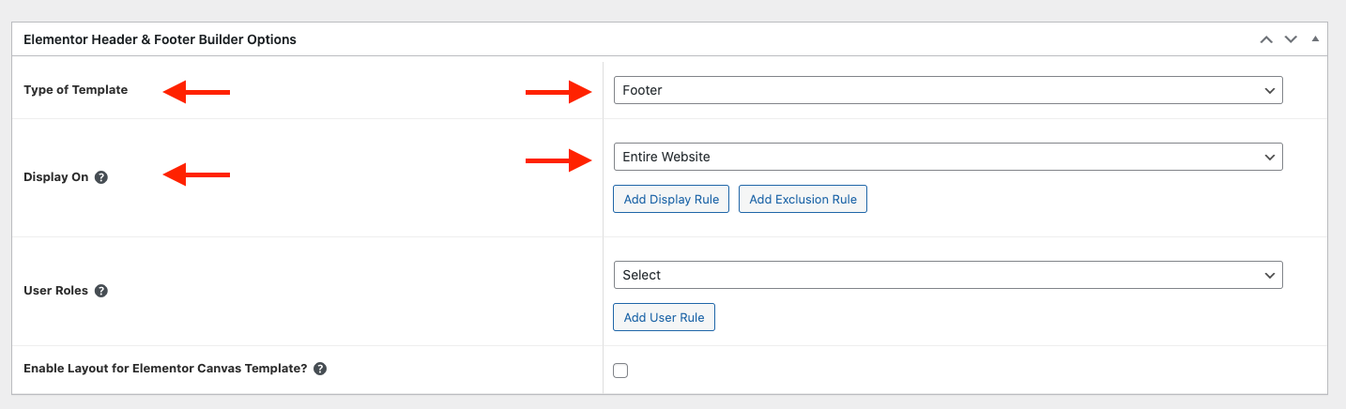Click the Type of Template label
1346x409 pixels.
[75, 90]
